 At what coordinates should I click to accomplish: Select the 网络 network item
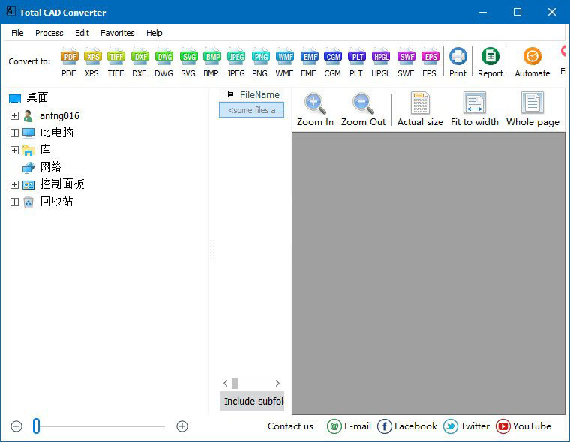42,167
